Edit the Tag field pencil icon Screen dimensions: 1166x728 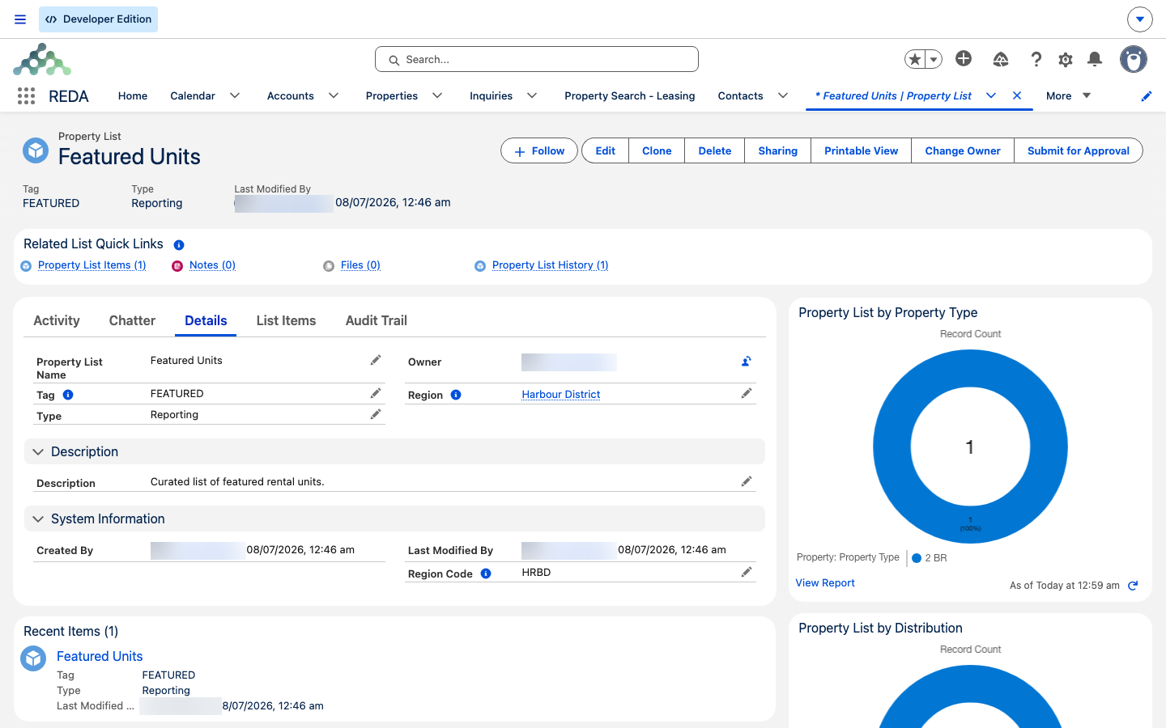click(x=376, y=393)
